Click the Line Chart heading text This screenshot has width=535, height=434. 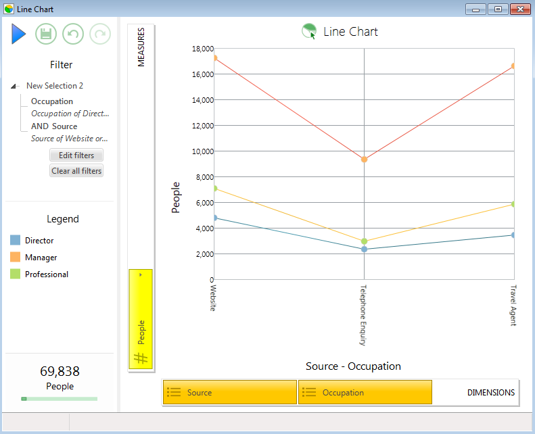pos(350,32)
